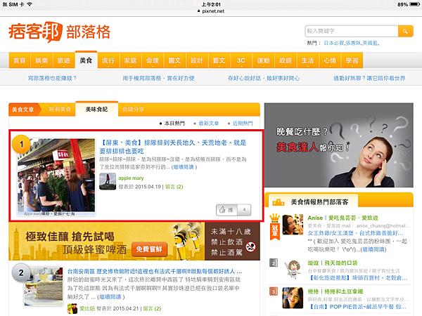
Task: Click 飛天璇的口袋 cartoon avatar
Action: click(x=293, y=270)
